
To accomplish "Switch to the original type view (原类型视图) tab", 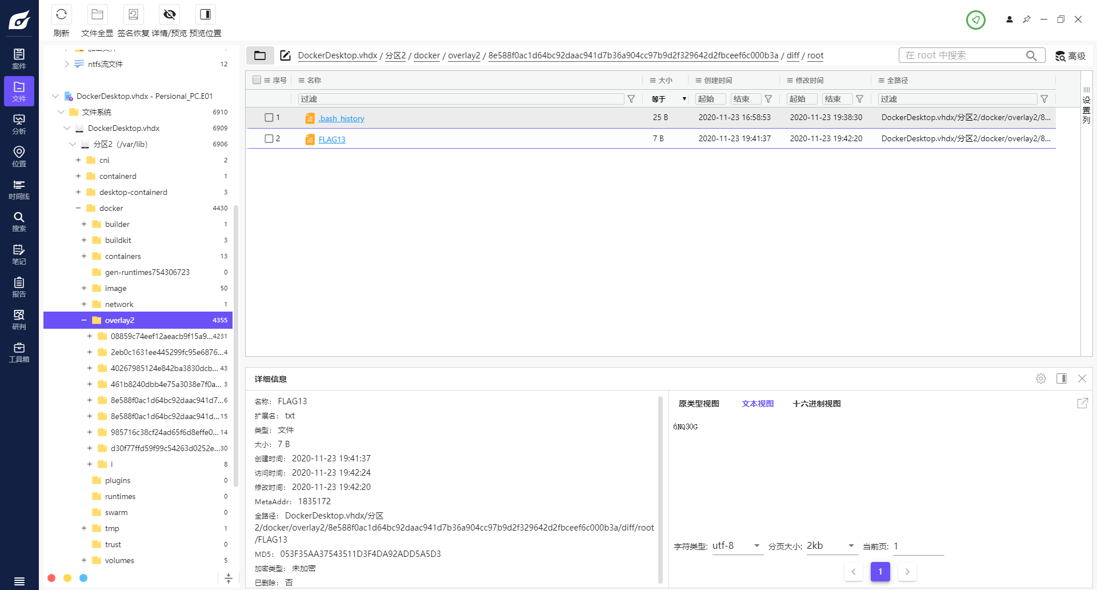I will click(698, 404).
